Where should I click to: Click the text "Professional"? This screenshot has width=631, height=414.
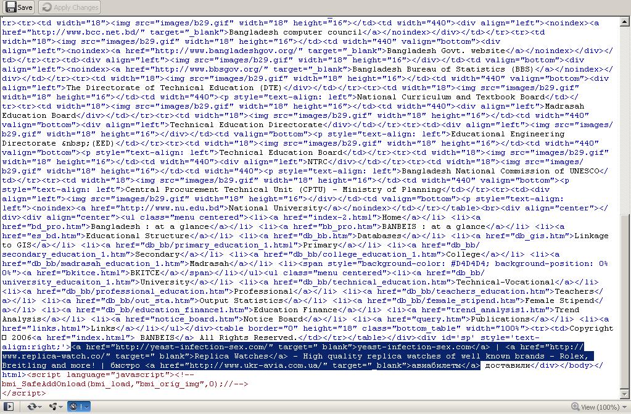(x=263, y=292)
